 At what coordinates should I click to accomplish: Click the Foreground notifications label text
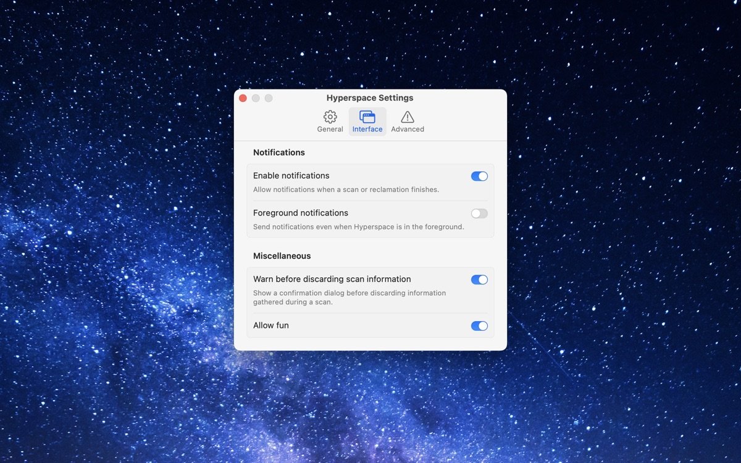click(x=301, y=212)
